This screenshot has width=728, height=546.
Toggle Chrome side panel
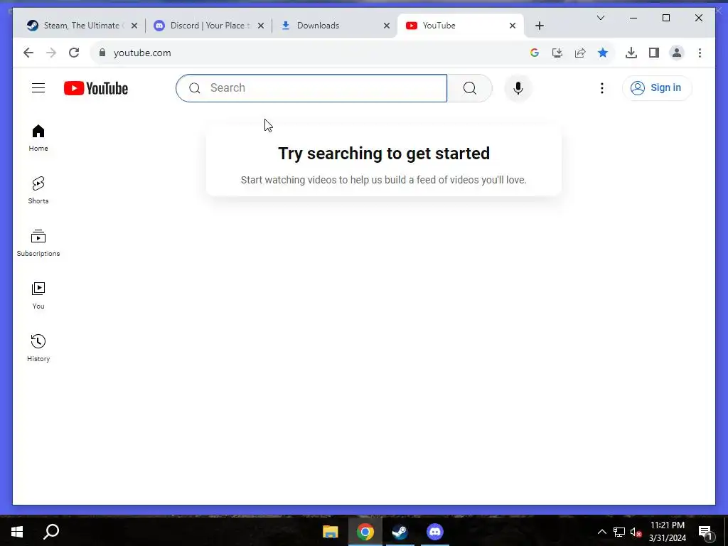click(x=654, y=53)
